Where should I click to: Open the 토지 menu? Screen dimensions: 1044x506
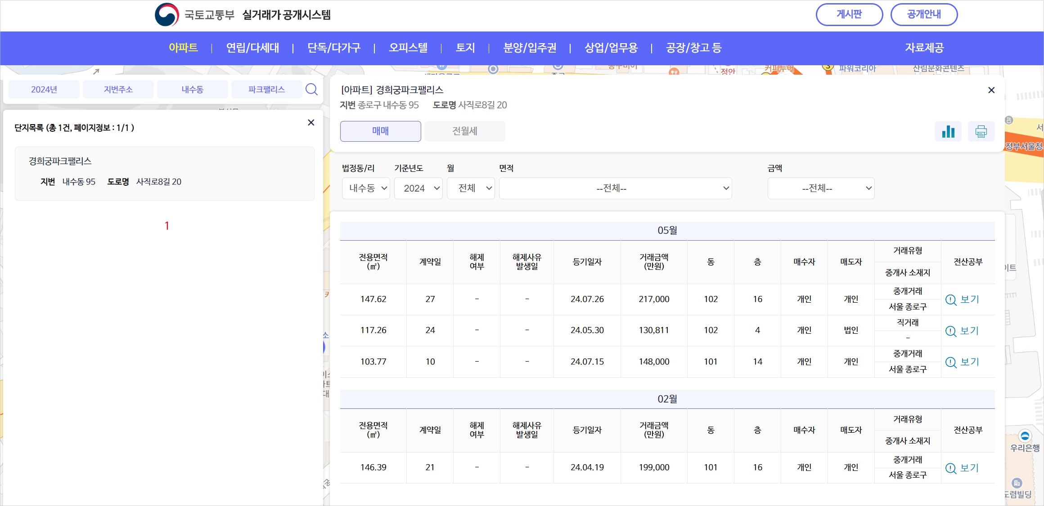coord(465,48)
